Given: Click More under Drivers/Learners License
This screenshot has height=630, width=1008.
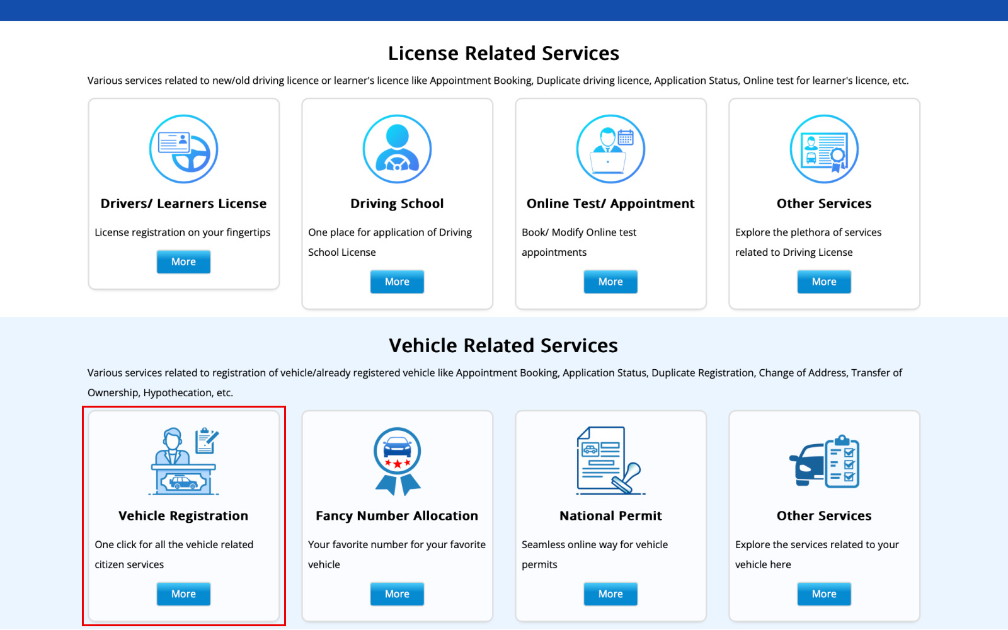Looking at the screenshot, I should click(183, 261).
